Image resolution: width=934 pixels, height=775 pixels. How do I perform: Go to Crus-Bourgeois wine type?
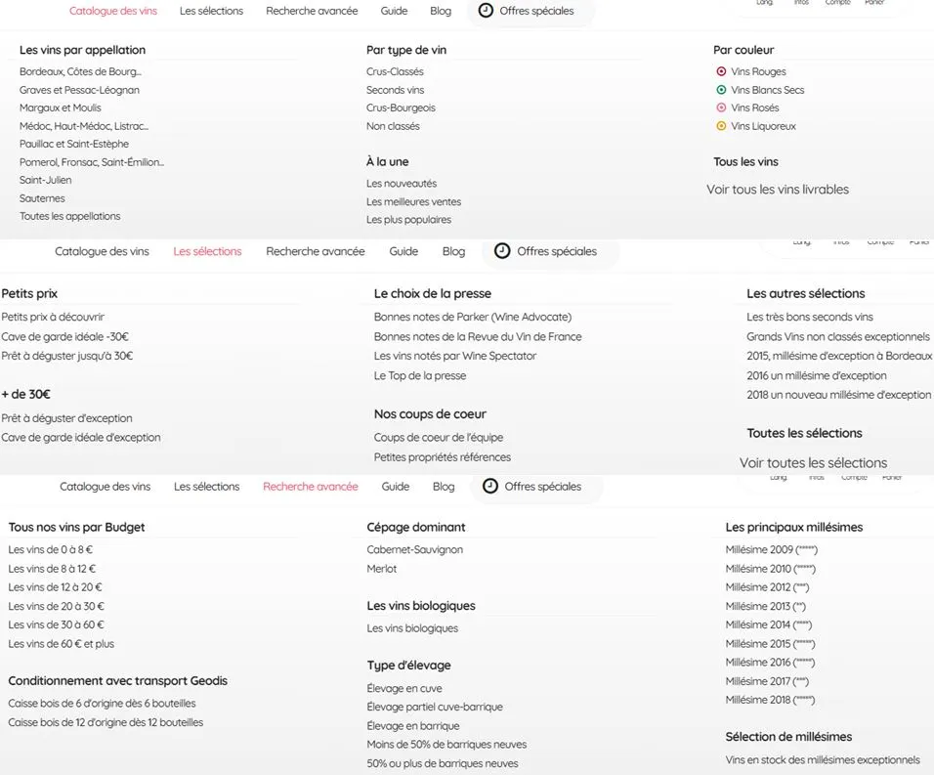(x=401, y=108)
